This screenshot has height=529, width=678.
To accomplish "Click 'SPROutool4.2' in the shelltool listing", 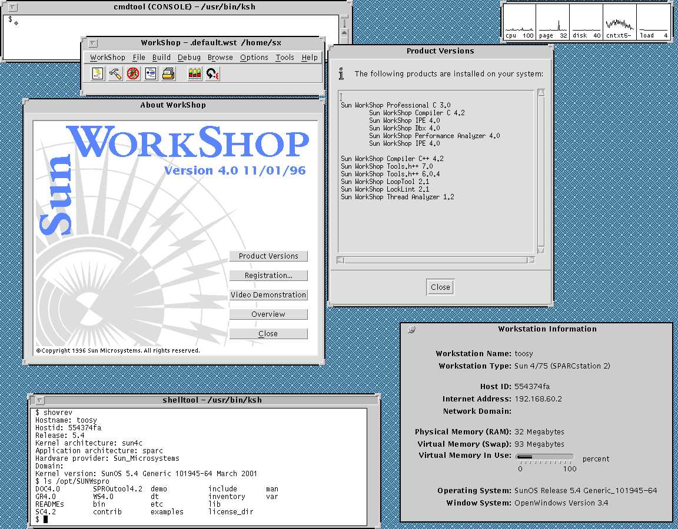I will pyautogui.click(x=118, y=489).
